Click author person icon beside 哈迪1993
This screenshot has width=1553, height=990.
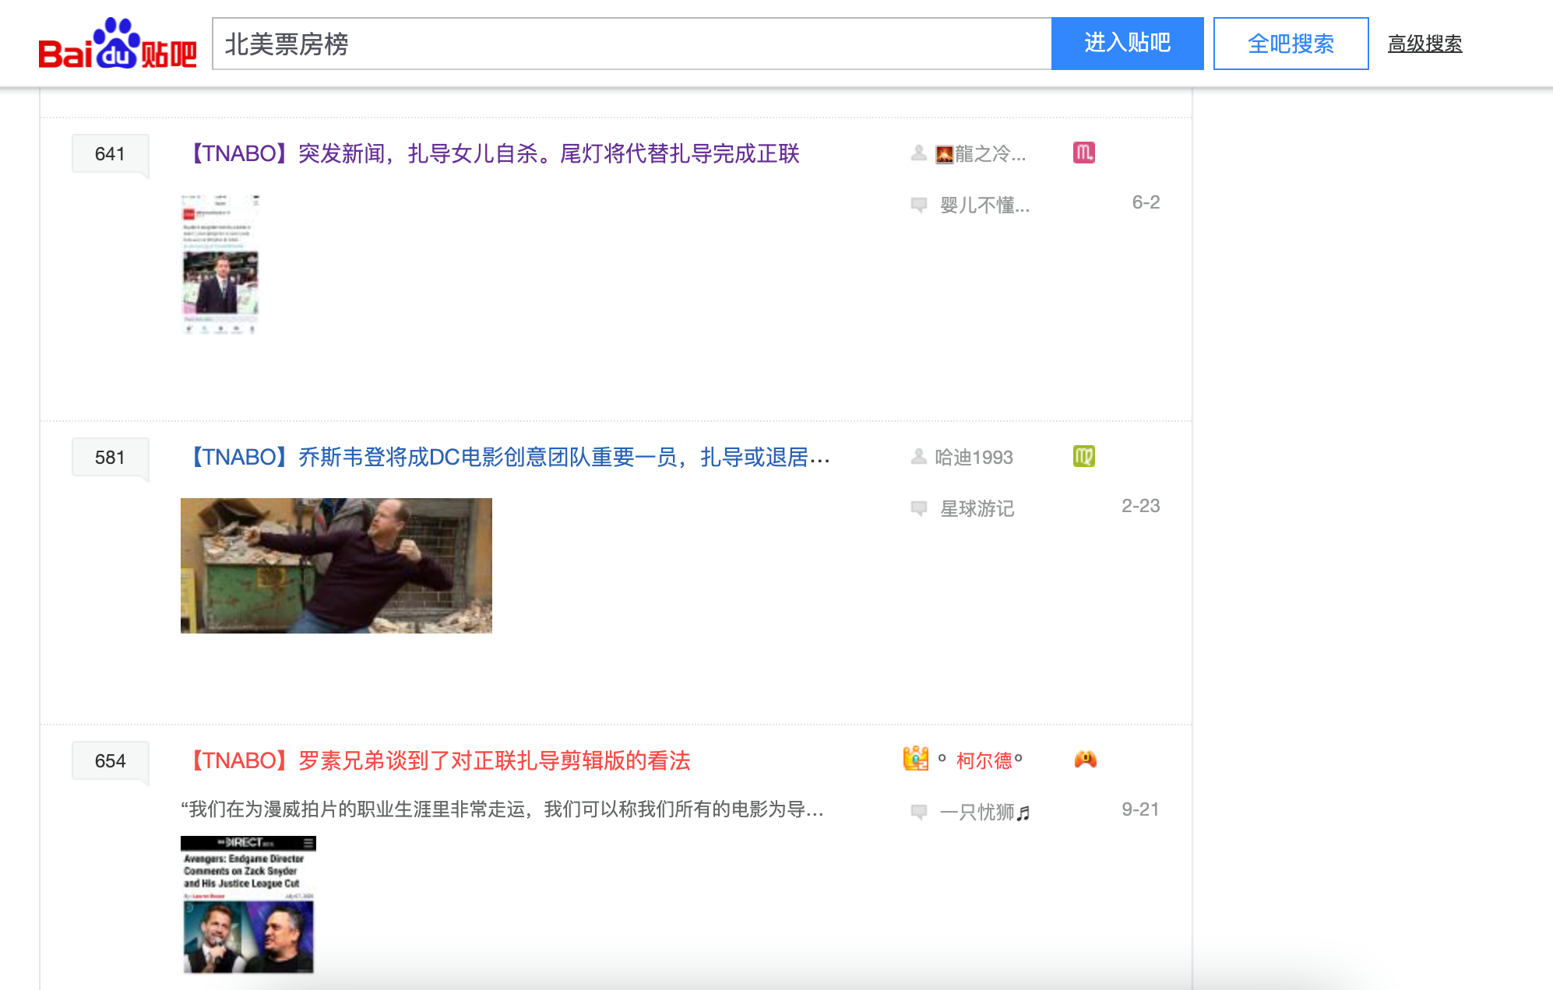919,457
